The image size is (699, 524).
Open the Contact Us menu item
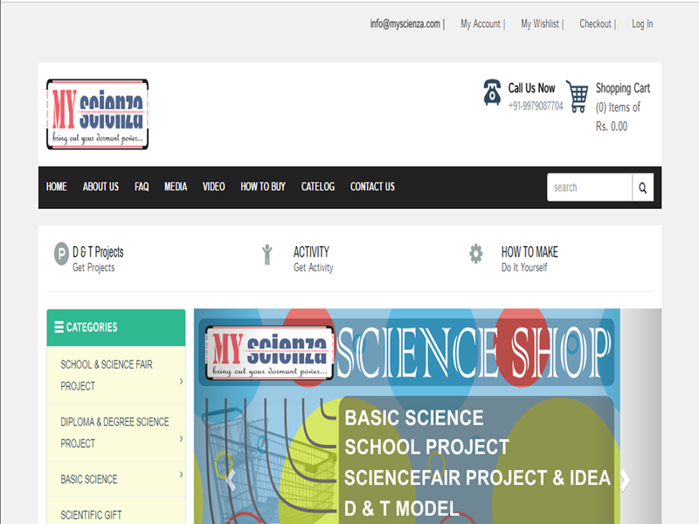372,187
